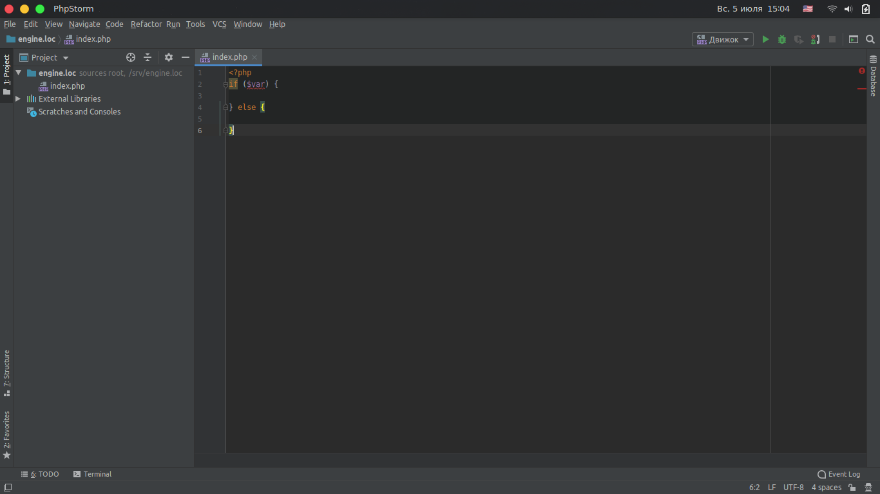Toggle the 2: Favorites tool window
The width and height of the screenshot is (880, 494).
6,435
